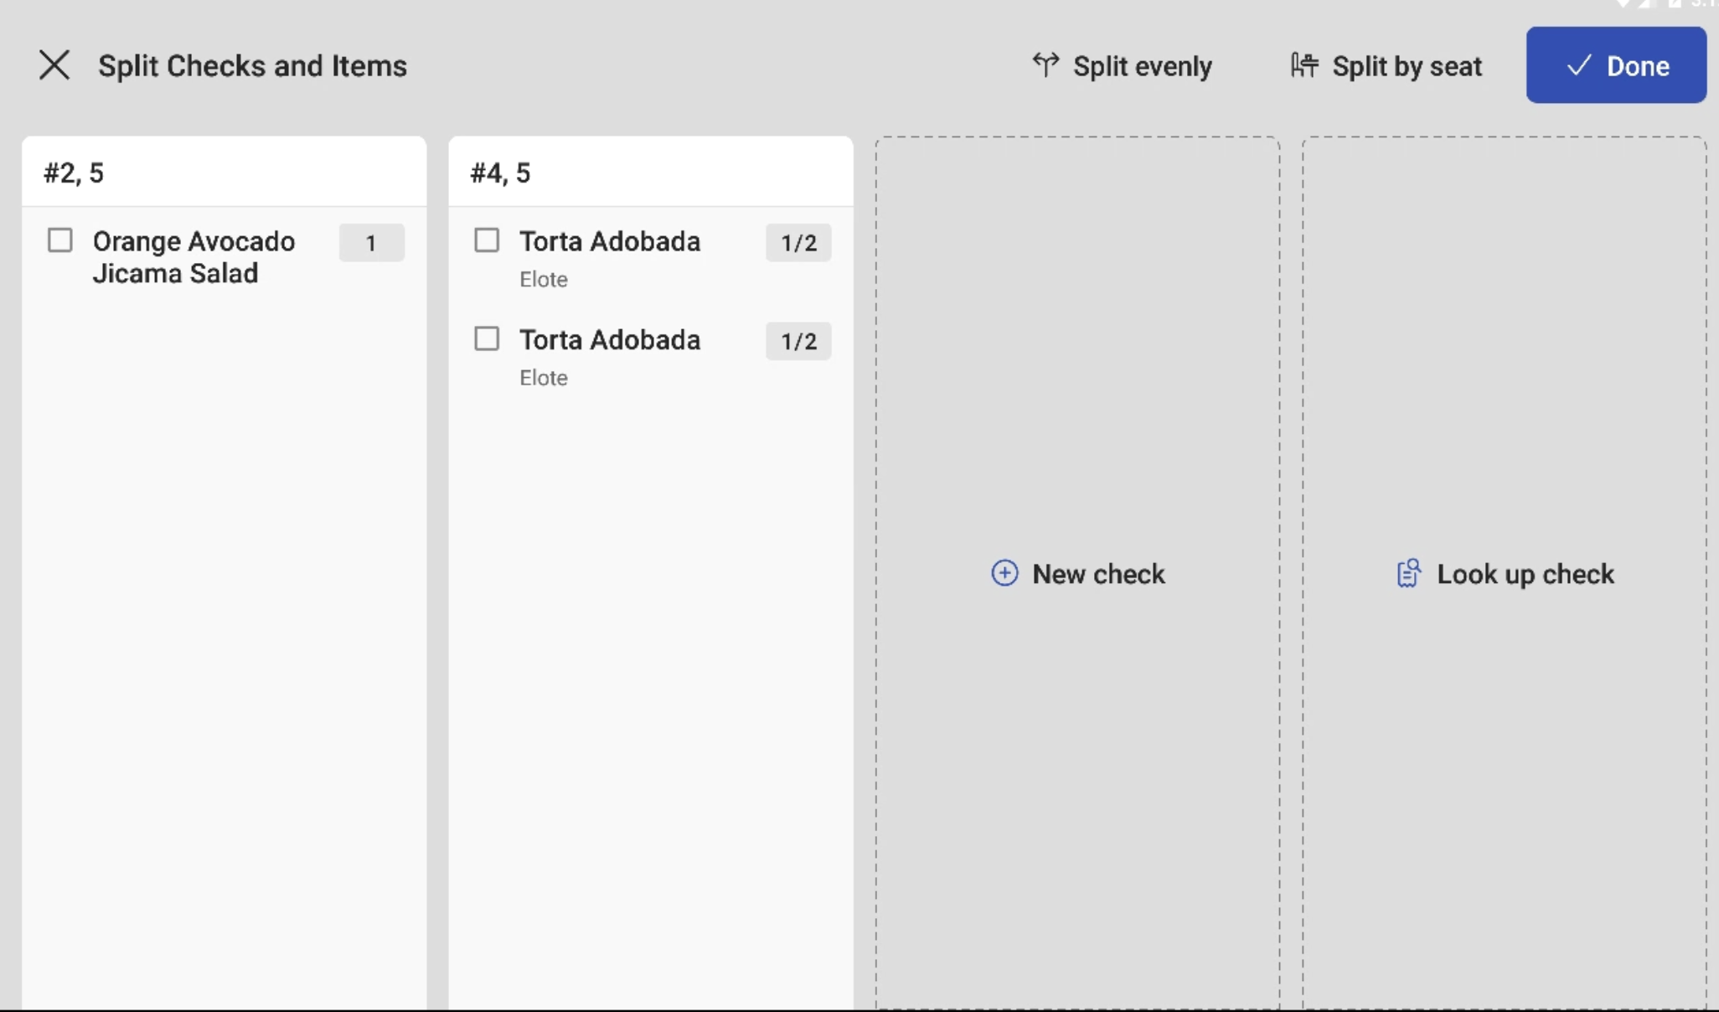The image size is (1719, 1012).
Task: Click the plus circle New check icon
Action: tap(1004, 573)
